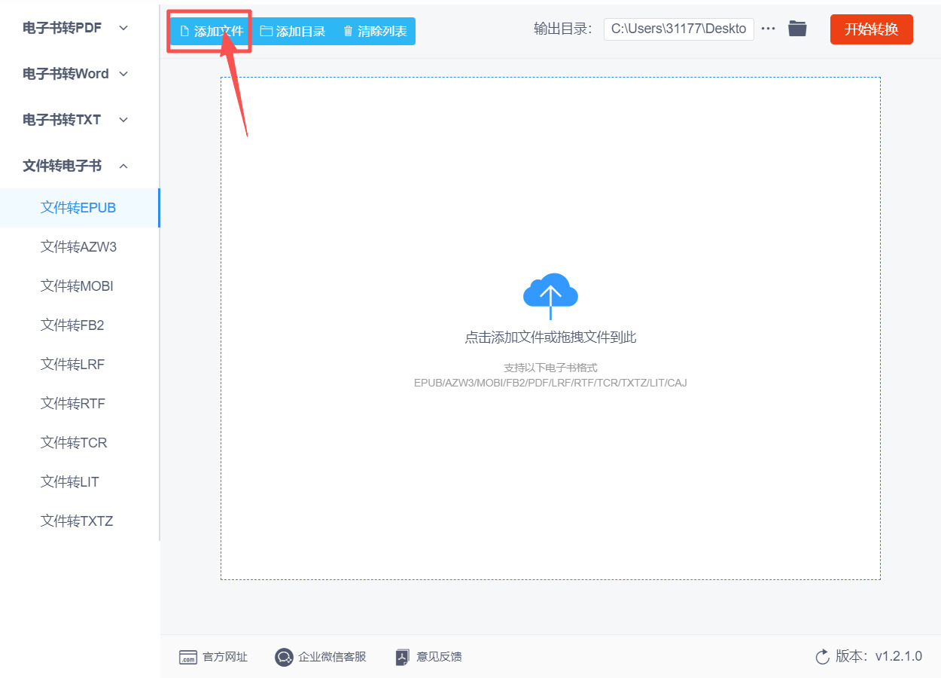Viewport: 941px width, 678px height.
Task: Open the output folder with the folder icon
Action: (x=797, y=29)
